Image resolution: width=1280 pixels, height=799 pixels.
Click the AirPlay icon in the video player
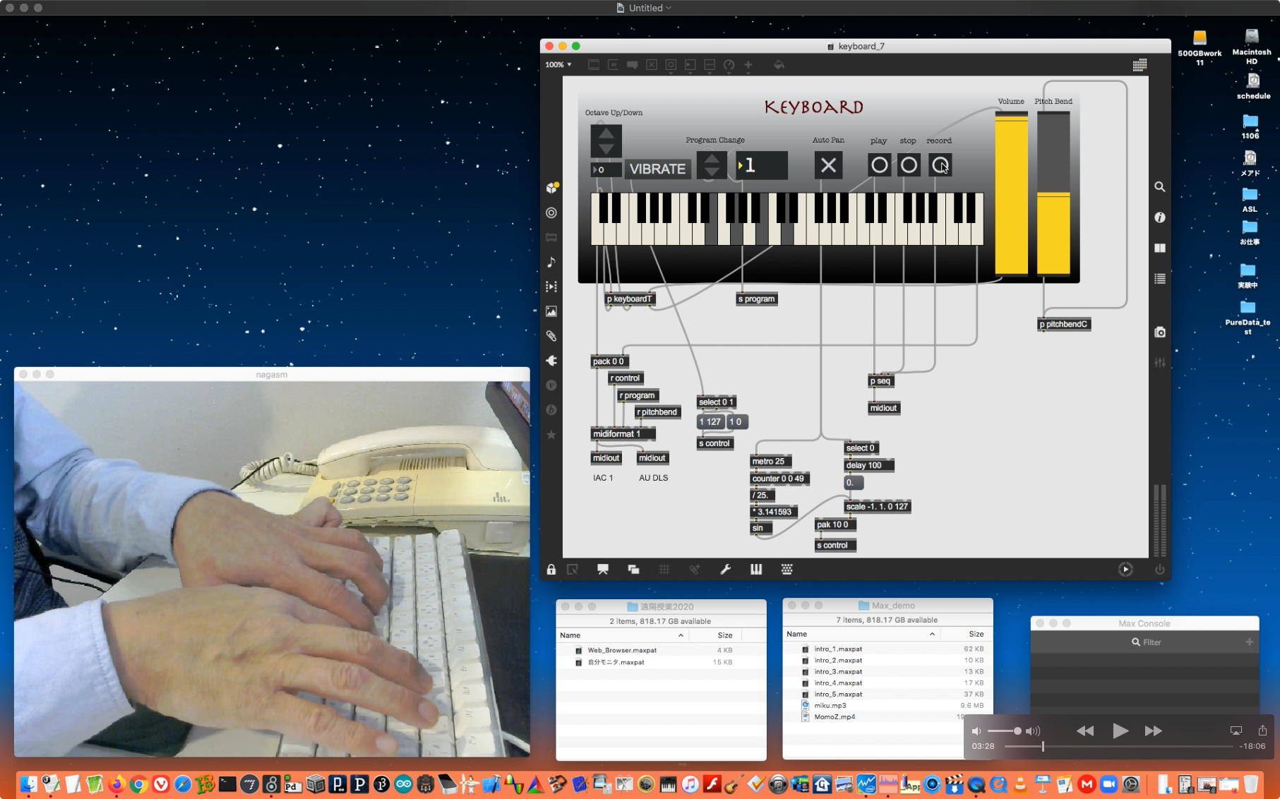(1236, 731)
